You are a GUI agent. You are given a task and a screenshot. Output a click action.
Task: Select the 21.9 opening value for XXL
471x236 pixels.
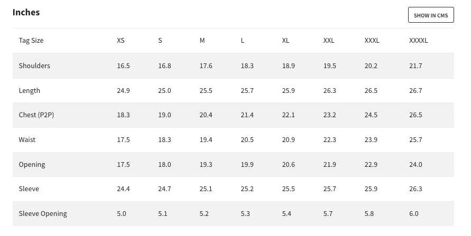[x=329, y=165]
